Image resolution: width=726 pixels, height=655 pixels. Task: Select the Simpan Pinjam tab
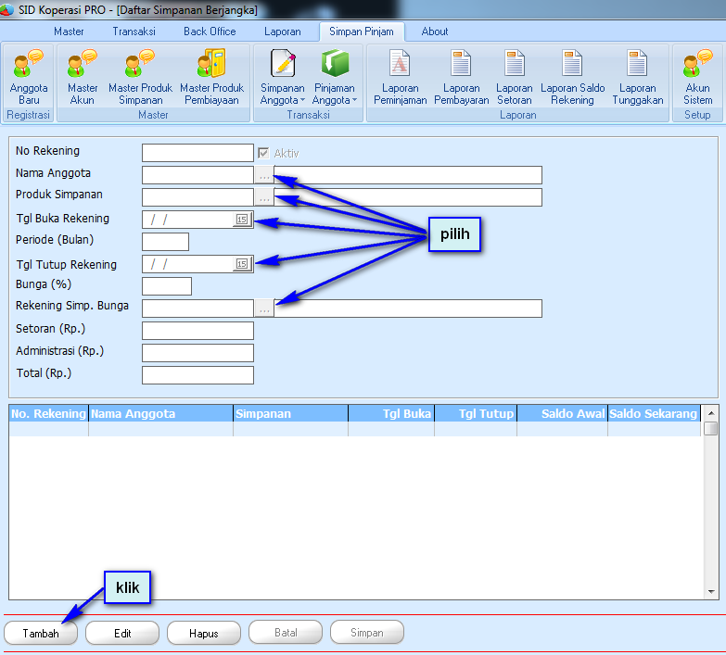[362, 31]
